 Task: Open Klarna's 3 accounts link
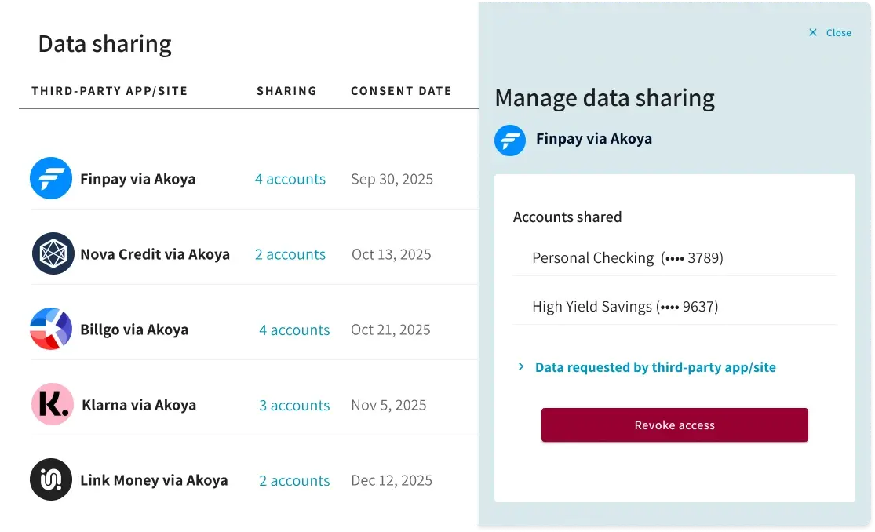pyautogui.click(x=294, y=406)
